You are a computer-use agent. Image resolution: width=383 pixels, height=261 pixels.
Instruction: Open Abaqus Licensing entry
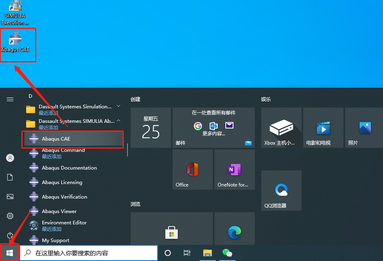point(73,182)
